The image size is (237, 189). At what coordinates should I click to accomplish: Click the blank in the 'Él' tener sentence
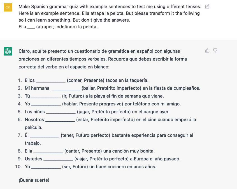[45, 135]
